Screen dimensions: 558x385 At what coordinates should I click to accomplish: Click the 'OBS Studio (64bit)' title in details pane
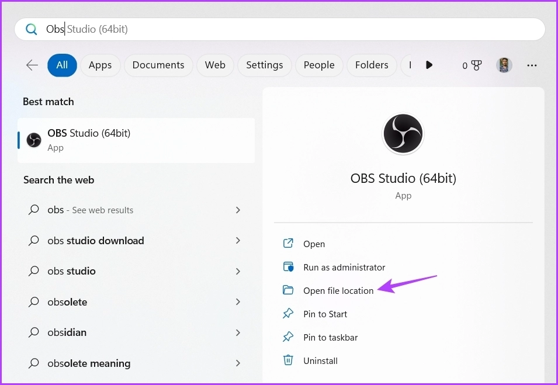tap(403, 178)
